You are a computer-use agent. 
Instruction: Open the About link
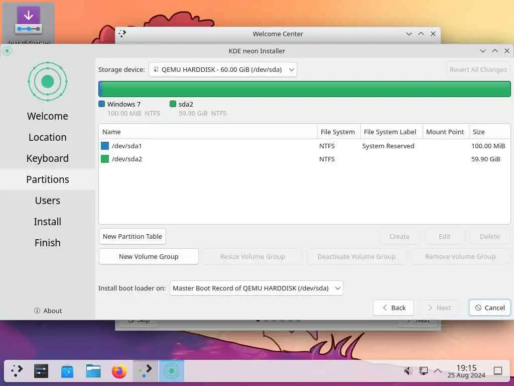point(48,311)
